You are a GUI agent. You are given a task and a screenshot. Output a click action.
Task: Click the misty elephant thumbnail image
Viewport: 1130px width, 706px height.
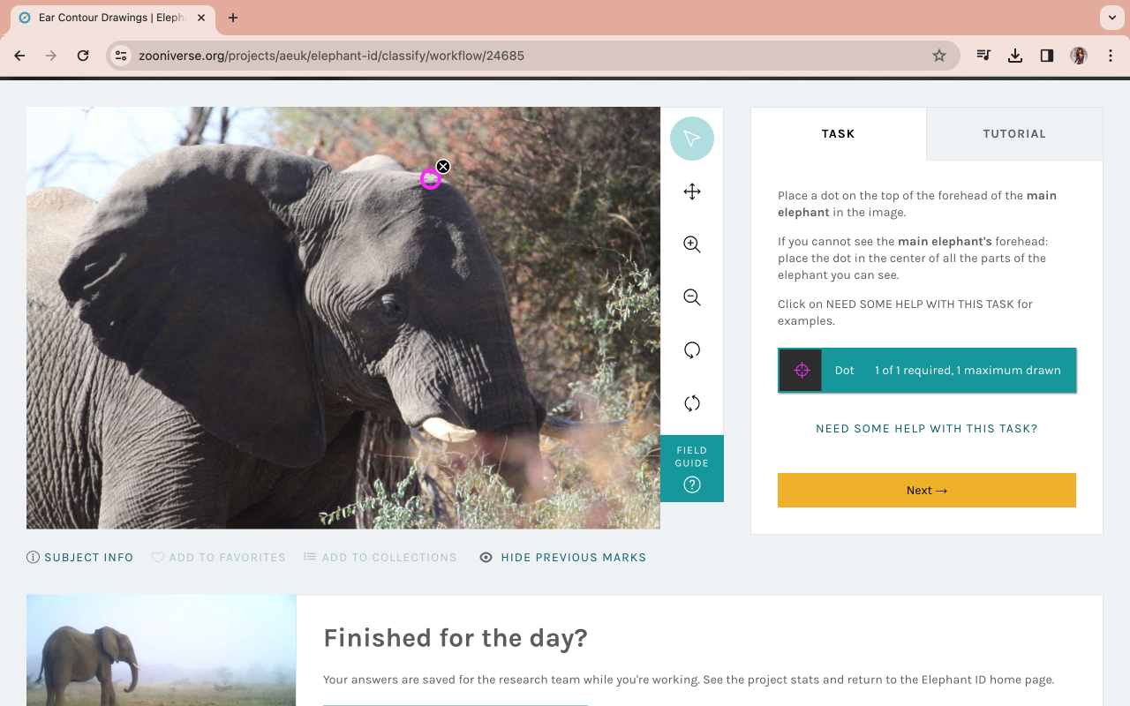[x=162, y=650]
